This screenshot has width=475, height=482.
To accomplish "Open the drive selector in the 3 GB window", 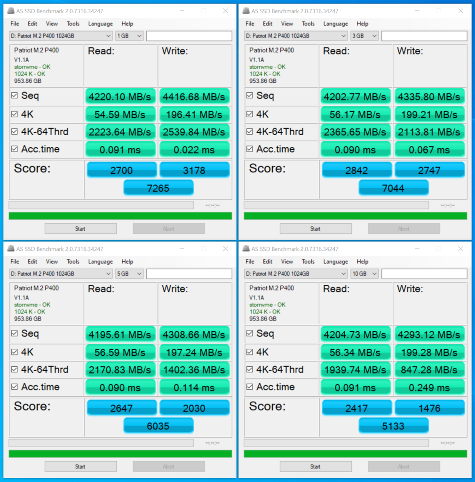I will point(296,36).
